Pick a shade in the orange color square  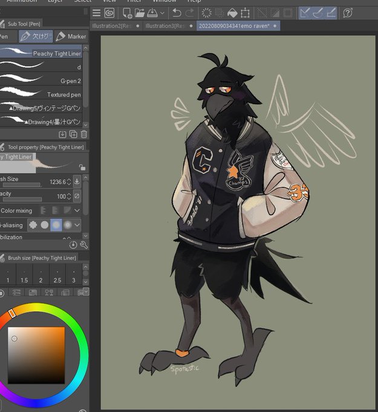[x=36, y=355]
